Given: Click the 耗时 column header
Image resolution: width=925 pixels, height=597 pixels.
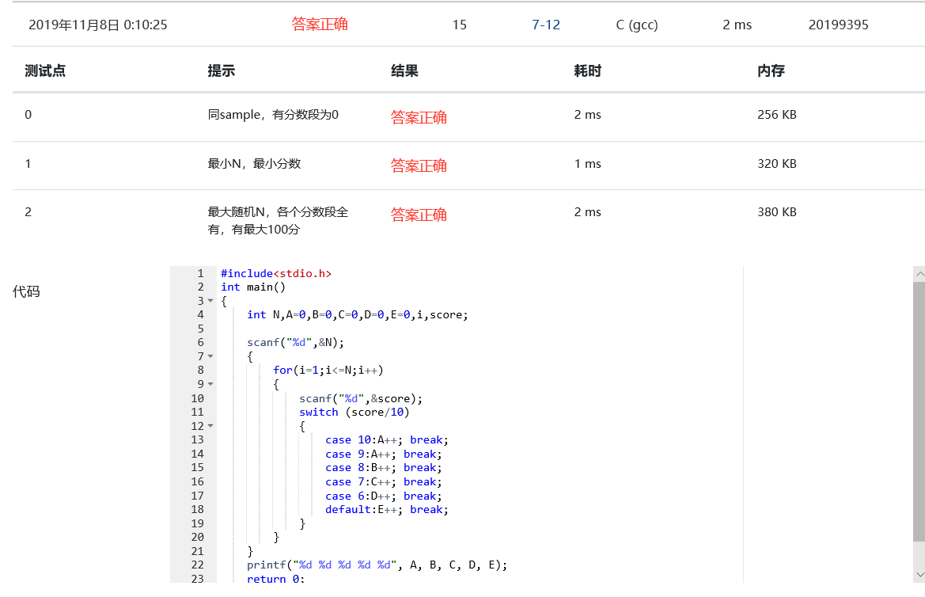Looking at the screenshot, I should pos(588,70).
